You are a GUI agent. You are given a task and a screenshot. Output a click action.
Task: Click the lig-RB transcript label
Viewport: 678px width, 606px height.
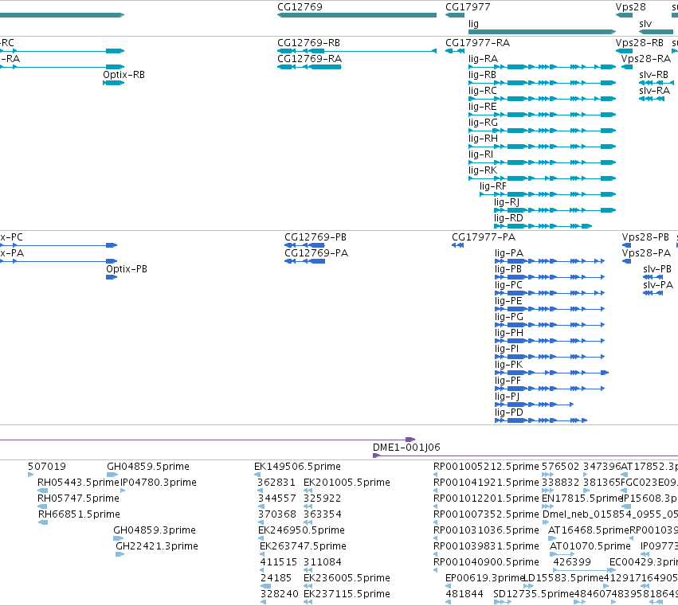(482, 75)
